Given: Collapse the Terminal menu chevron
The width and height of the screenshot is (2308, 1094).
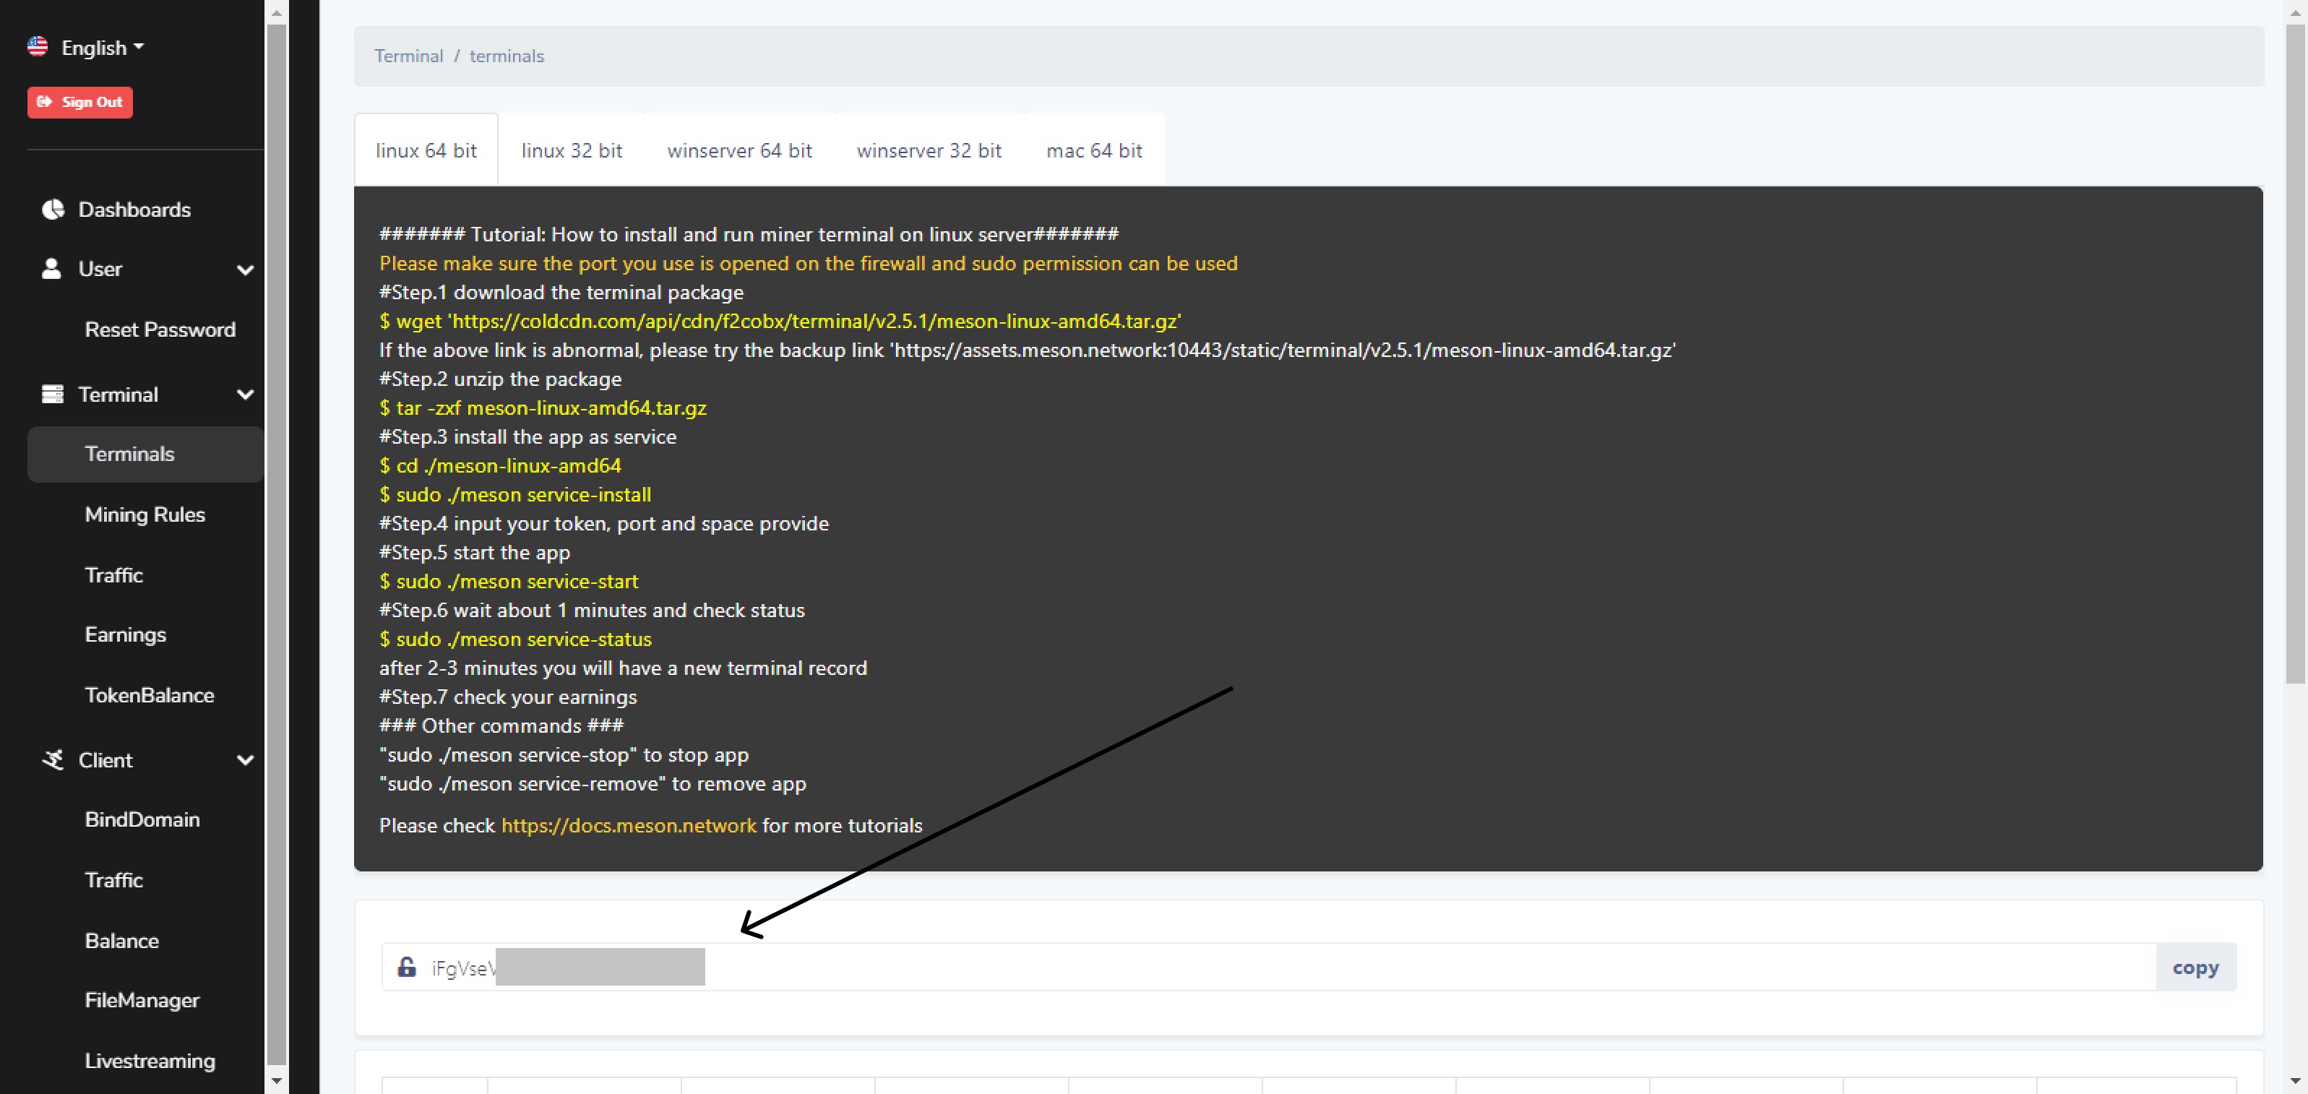Looking at the screenshot, I should pyautogui.click(x=244, y=395).
